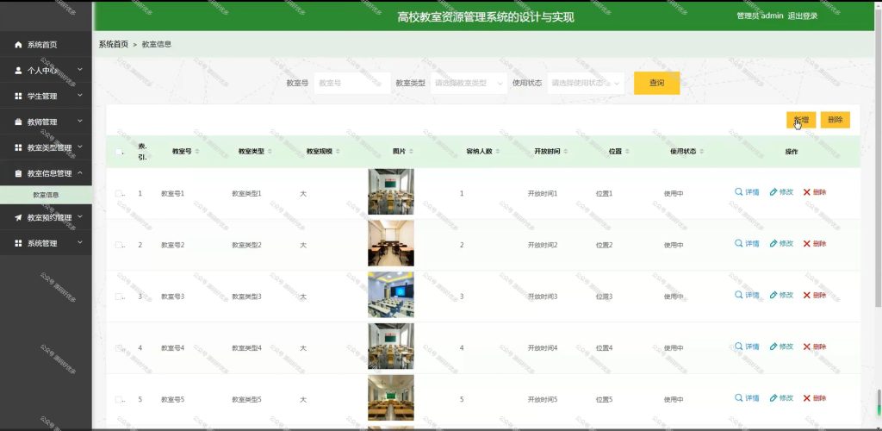This screenshot has width=882, height=431.
Task: Click the grid icon beside 学生管理
Action: (x=19, y=97)
